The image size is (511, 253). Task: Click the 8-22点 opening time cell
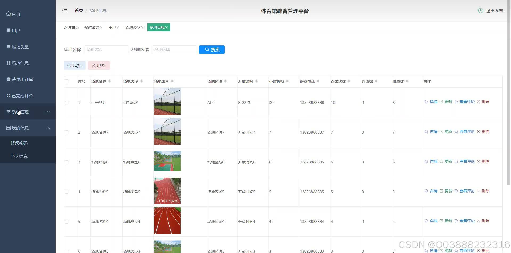pyautogui.click(x=244, y=103)
